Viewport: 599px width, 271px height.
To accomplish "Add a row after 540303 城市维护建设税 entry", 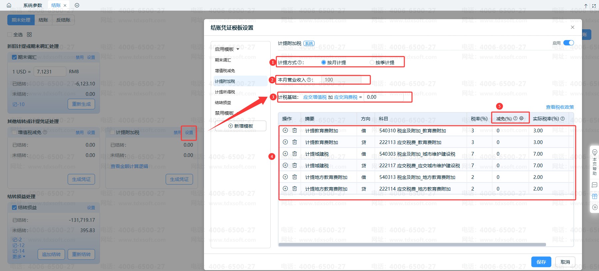I will pos(285,154).
